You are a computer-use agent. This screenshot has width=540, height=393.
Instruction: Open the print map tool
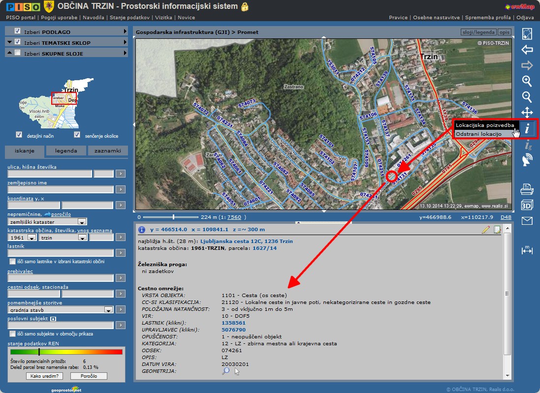point(527,188)
